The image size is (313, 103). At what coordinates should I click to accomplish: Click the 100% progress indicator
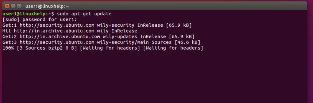[x=8, y=48]
